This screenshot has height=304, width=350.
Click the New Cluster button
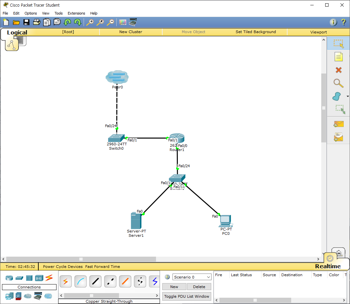click(131, 32)
